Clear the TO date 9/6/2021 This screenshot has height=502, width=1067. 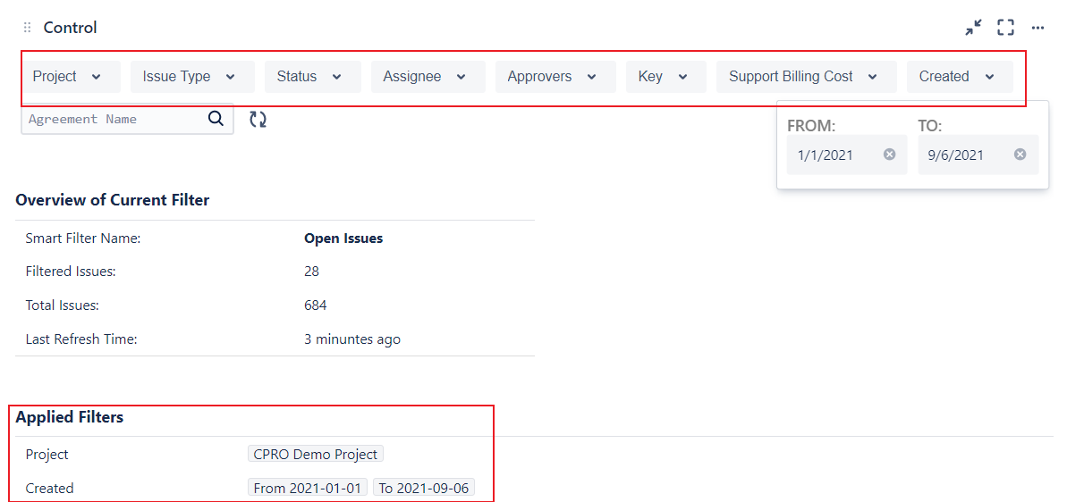point(1020,155)
